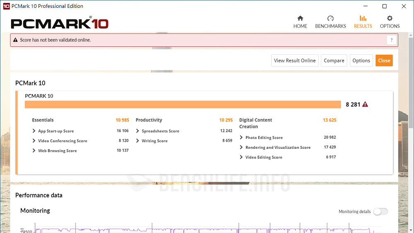Viewport: 414px width, 233px height.
Task: Click the Digital Content Creation score 13 625
Action: pos(330,120)
